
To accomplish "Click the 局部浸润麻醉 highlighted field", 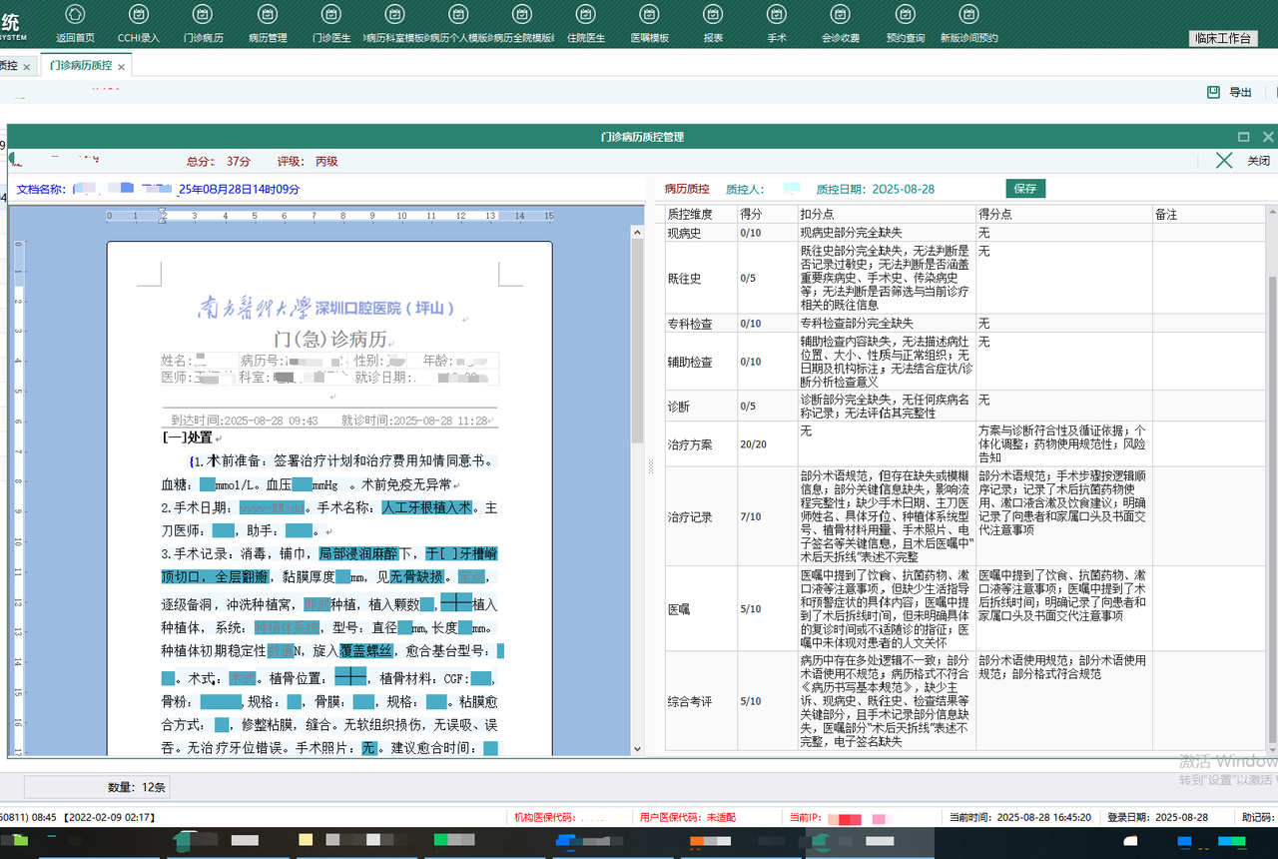I will [x=358, y=552].
